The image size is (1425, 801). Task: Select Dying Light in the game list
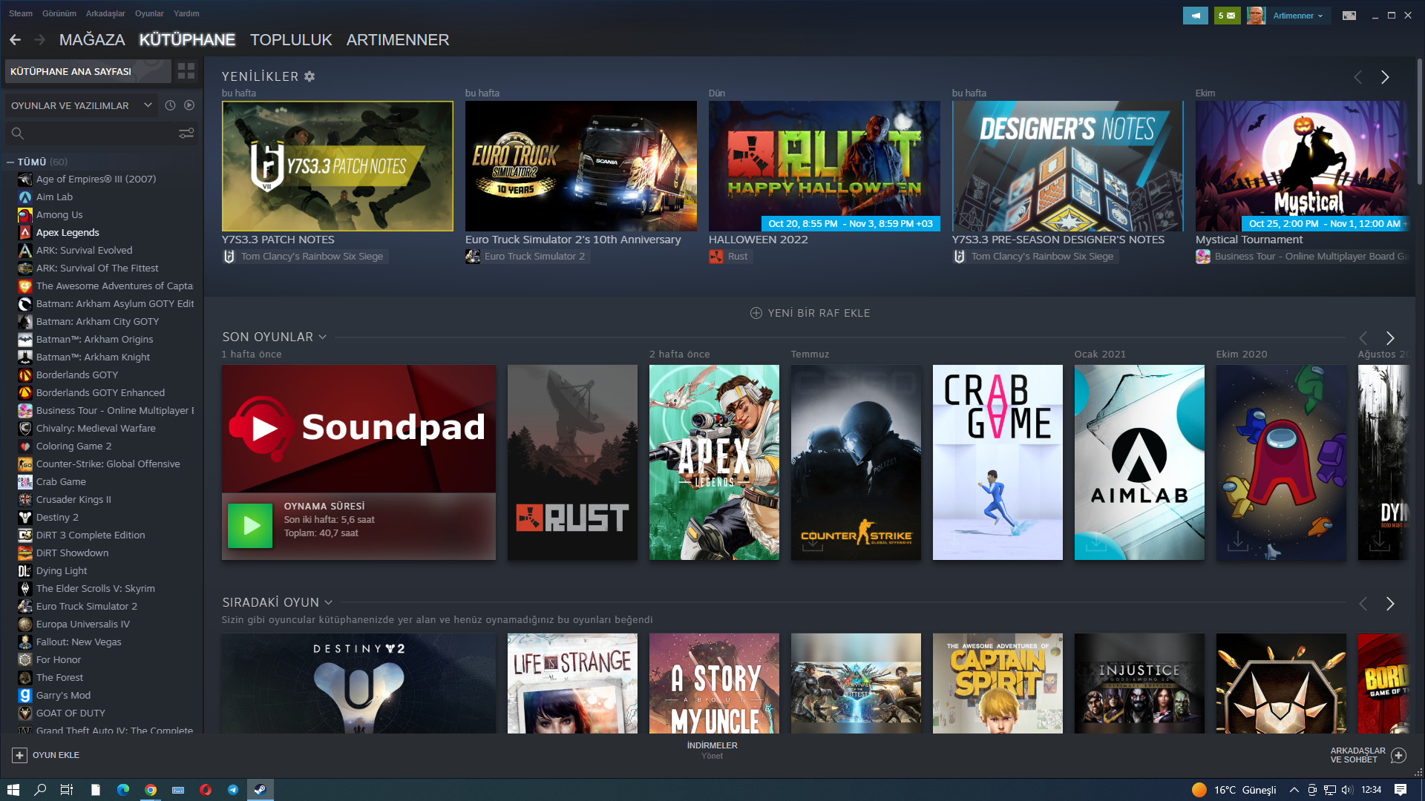(62, 570)
